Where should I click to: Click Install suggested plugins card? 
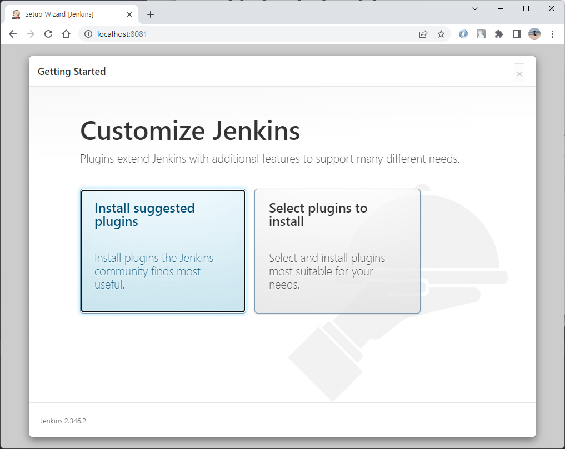click(163, 251)
